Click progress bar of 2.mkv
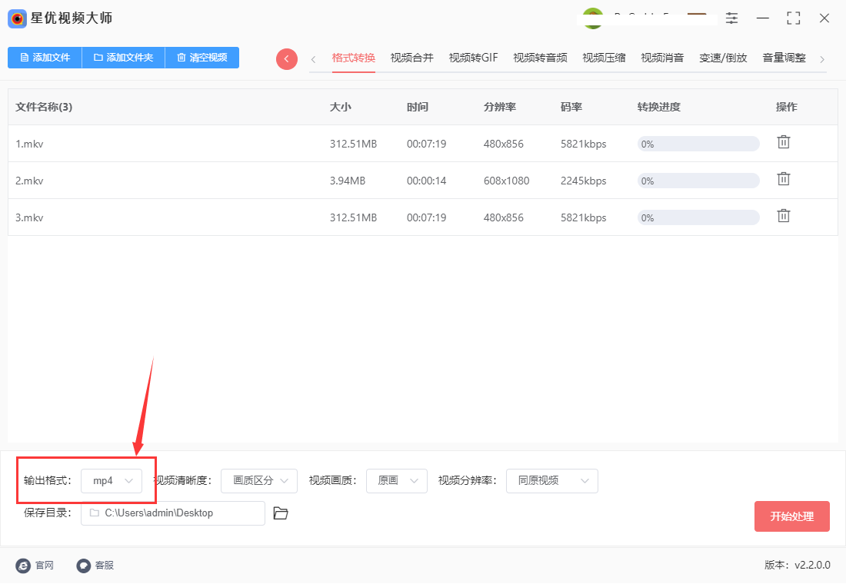Screen dimensions: 846x584 click(698, 181)
